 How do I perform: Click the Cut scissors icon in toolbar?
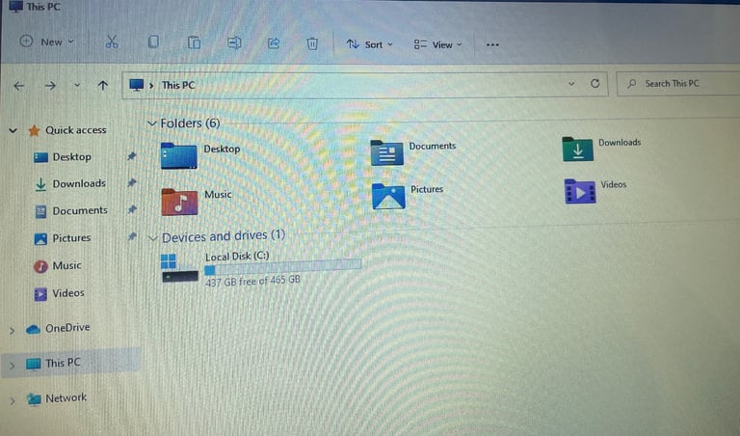[112, 42]
